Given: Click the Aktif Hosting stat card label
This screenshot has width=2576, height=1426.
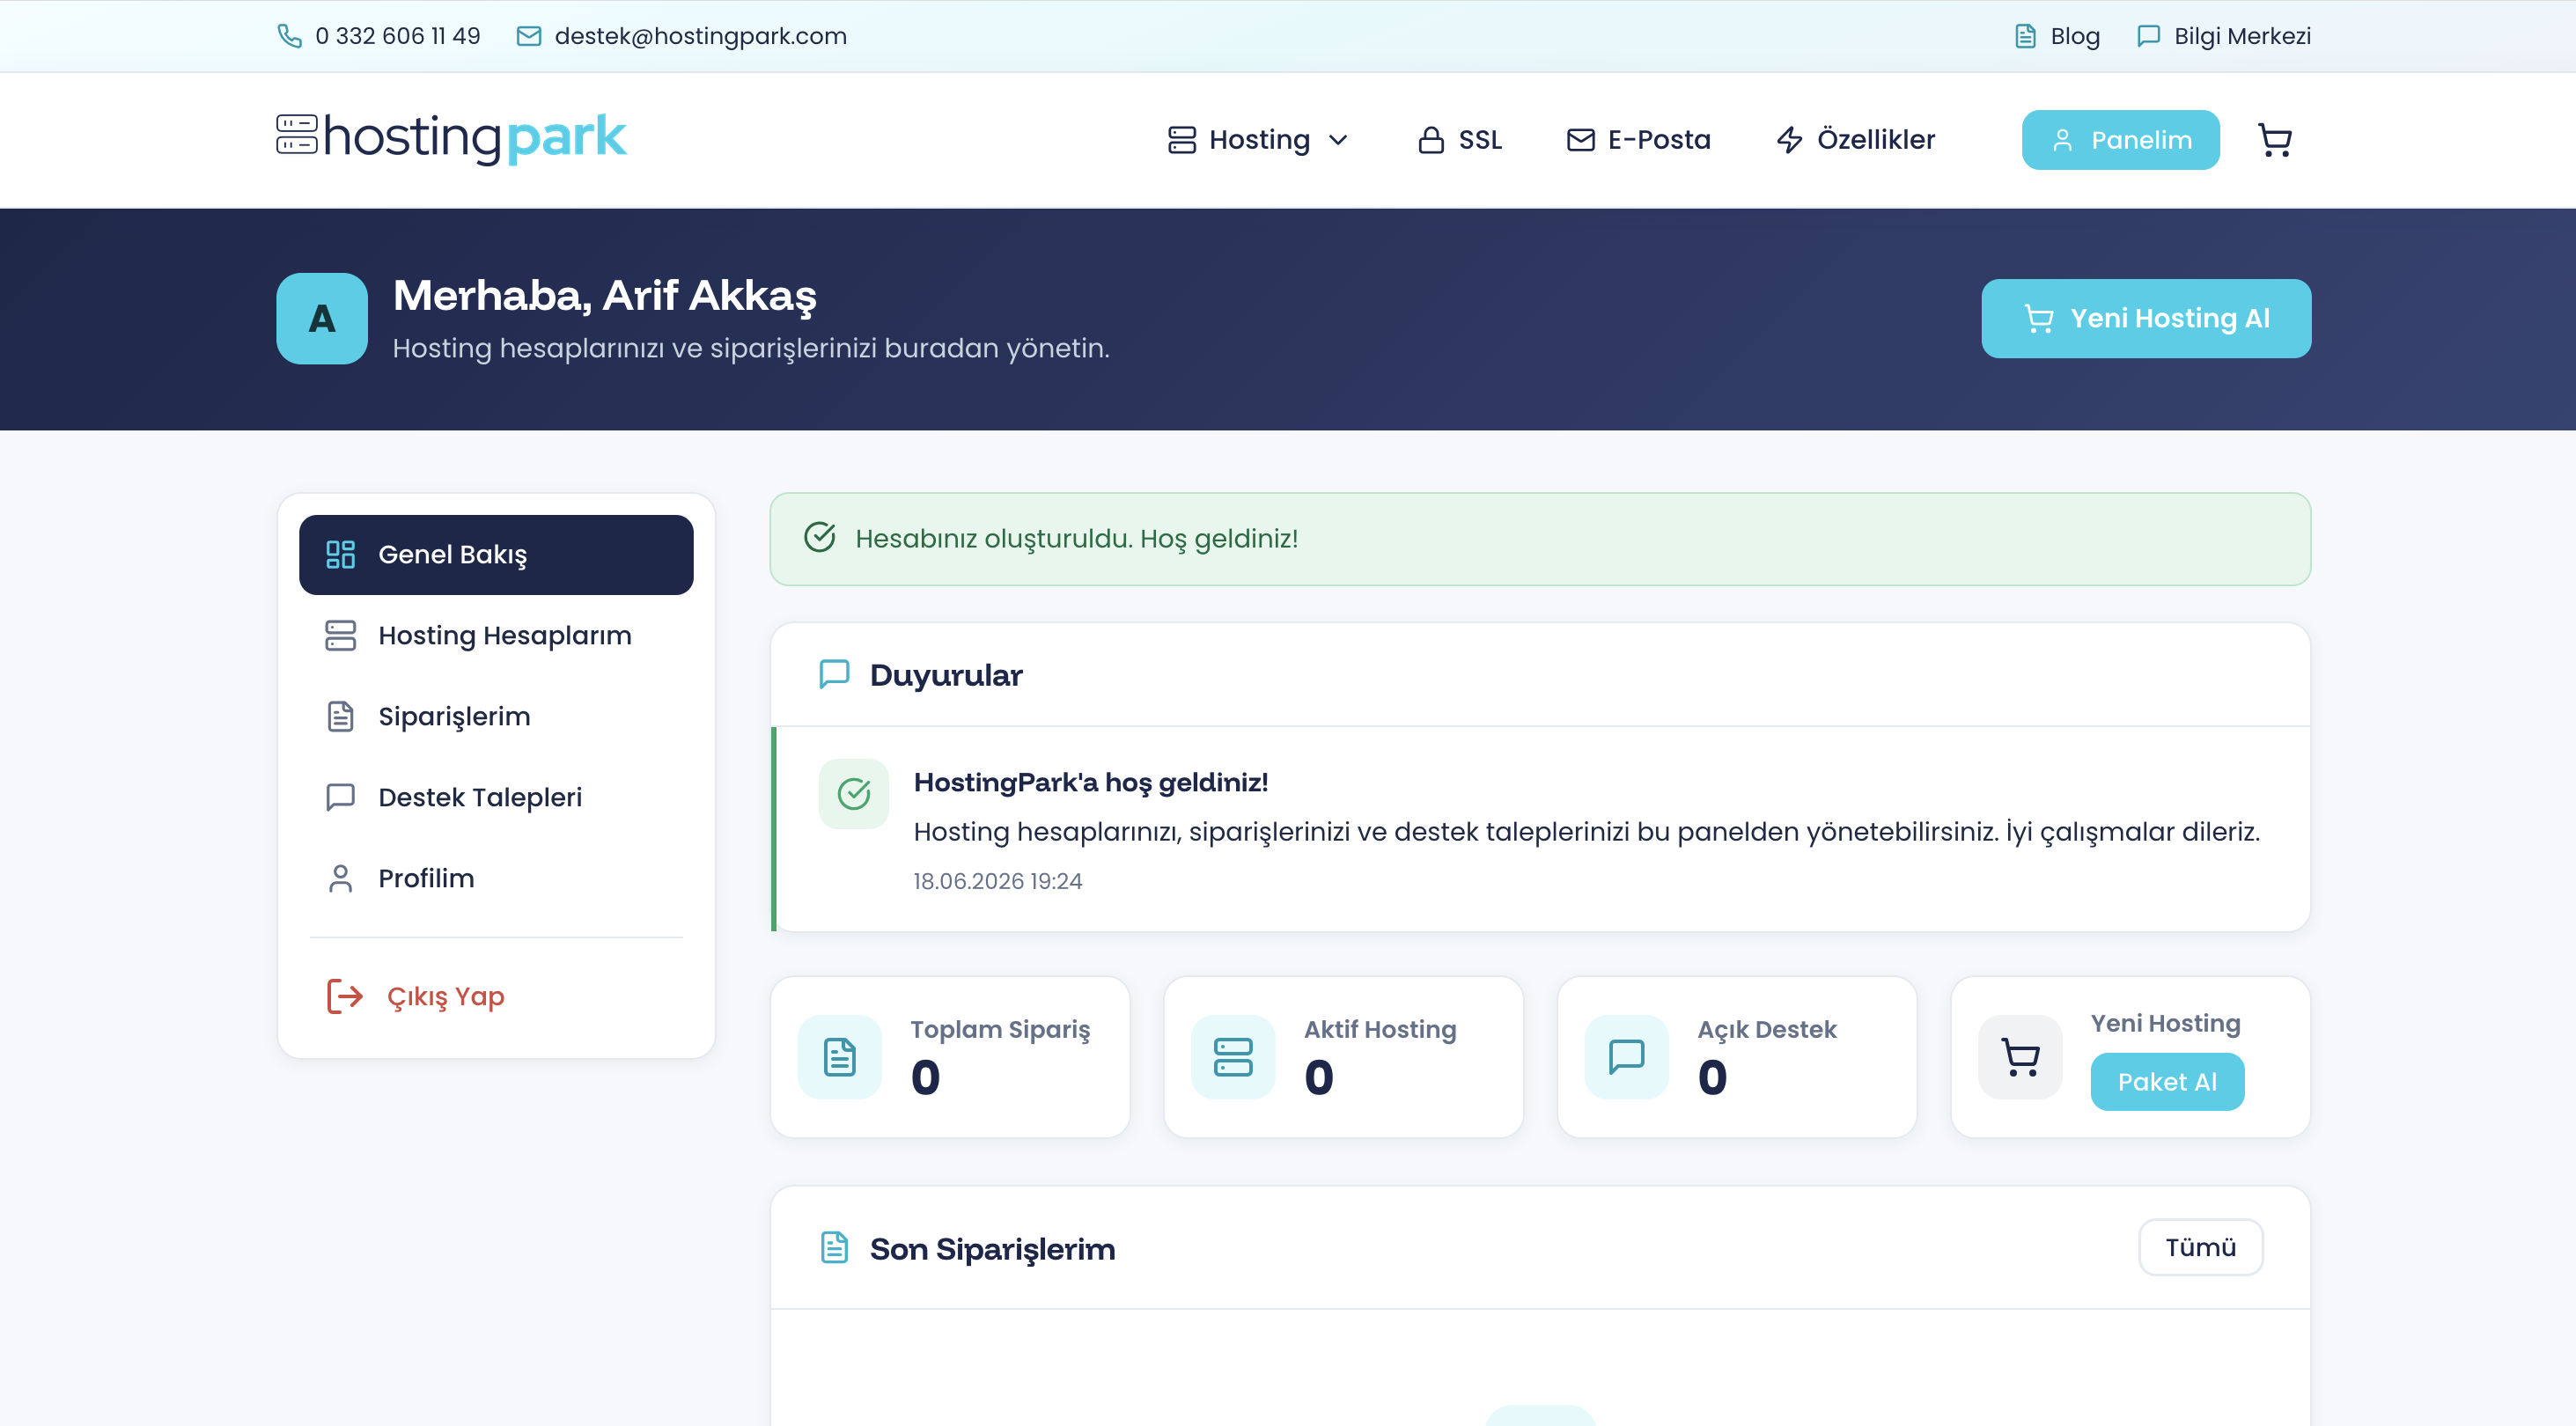Looking at the screenshot, I should [1380, 1030].
